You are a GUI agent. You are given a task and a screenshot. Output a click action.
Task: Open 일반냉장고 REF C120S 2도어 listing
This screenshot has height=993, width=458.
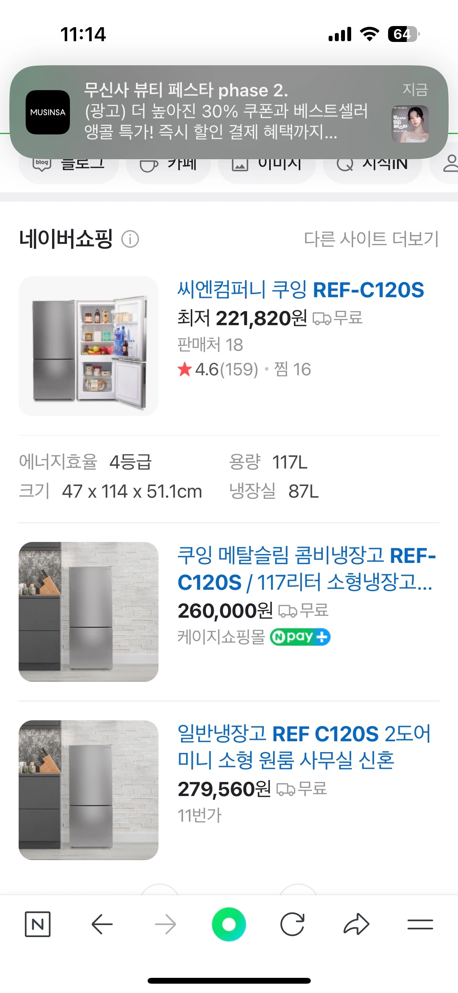click(x=304, y=747)
